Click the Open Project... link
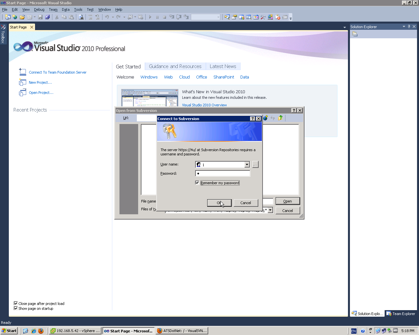The width and height of the screenshot is (419, 335). click(41, 93)
